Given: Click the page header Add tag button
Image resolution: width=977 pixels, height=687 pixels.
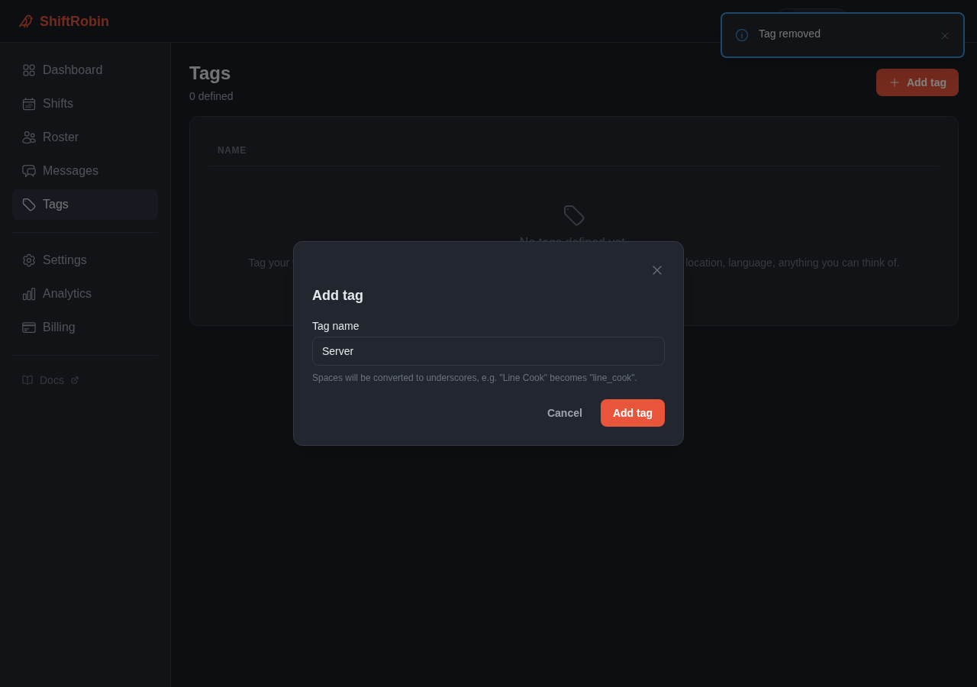Looking at the screenshot, I should pyautogui.click(x=917, y=82).
